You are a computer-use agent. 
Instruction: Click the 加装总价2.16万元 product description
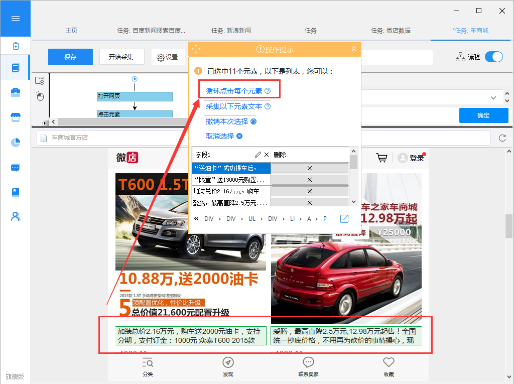[x=190, y=336]
